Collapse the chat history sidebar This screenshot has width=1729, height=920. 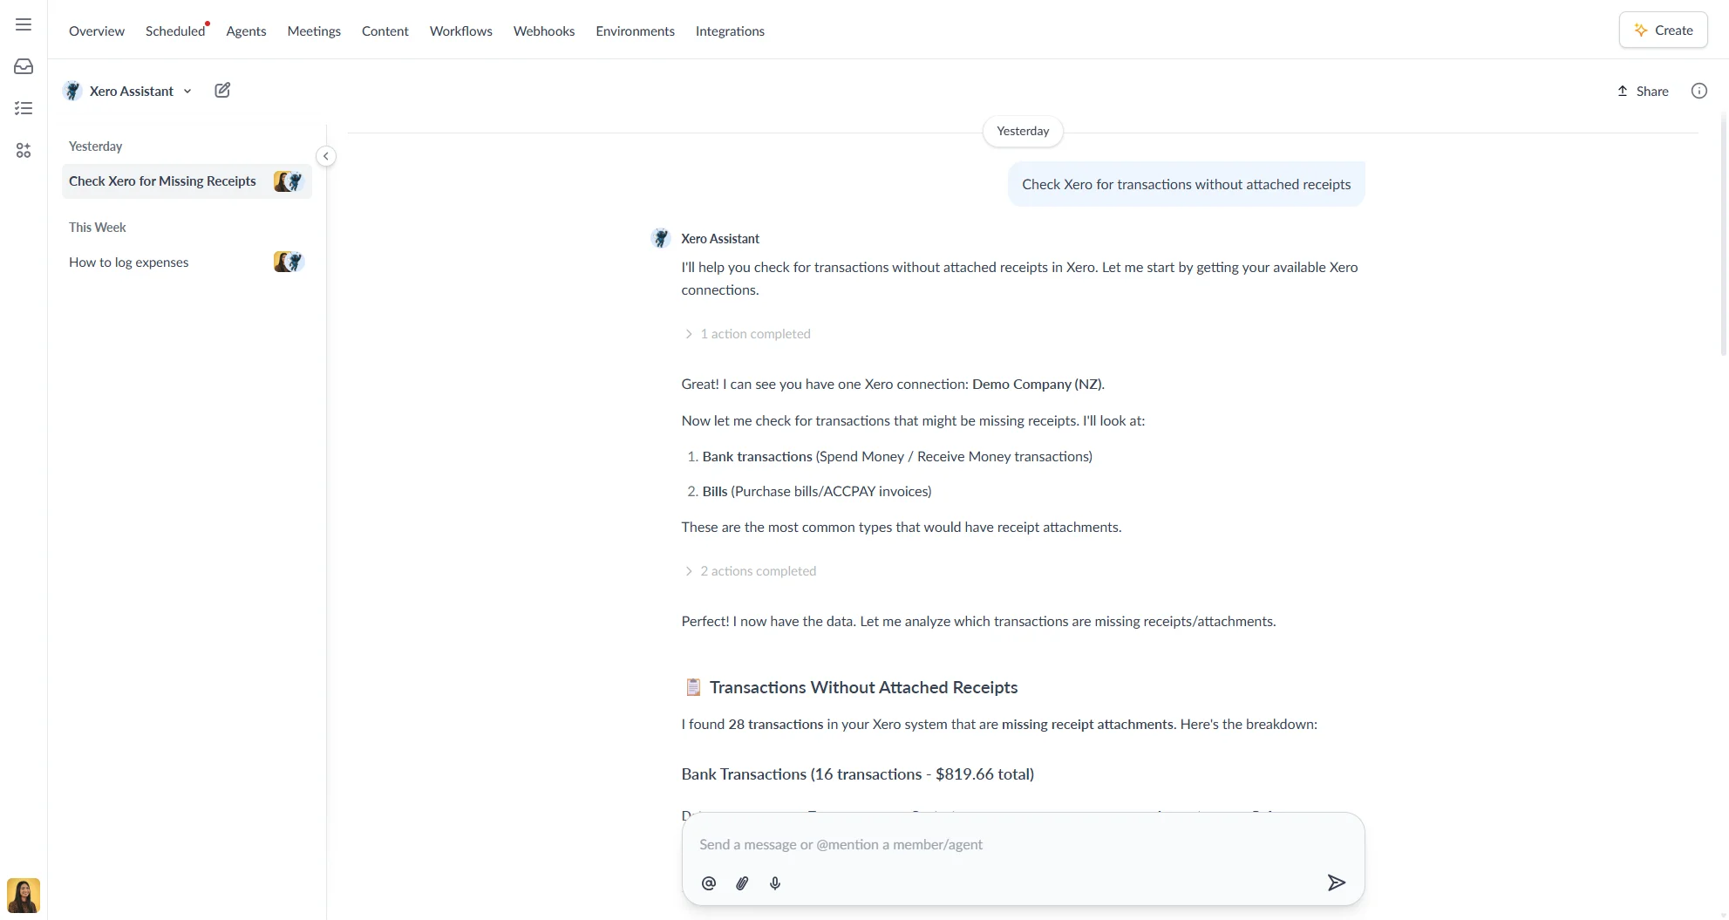325,155
